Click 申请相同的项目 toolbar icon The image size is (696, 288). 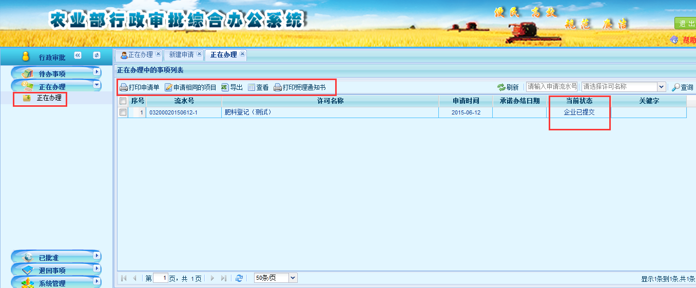[168, 87]
